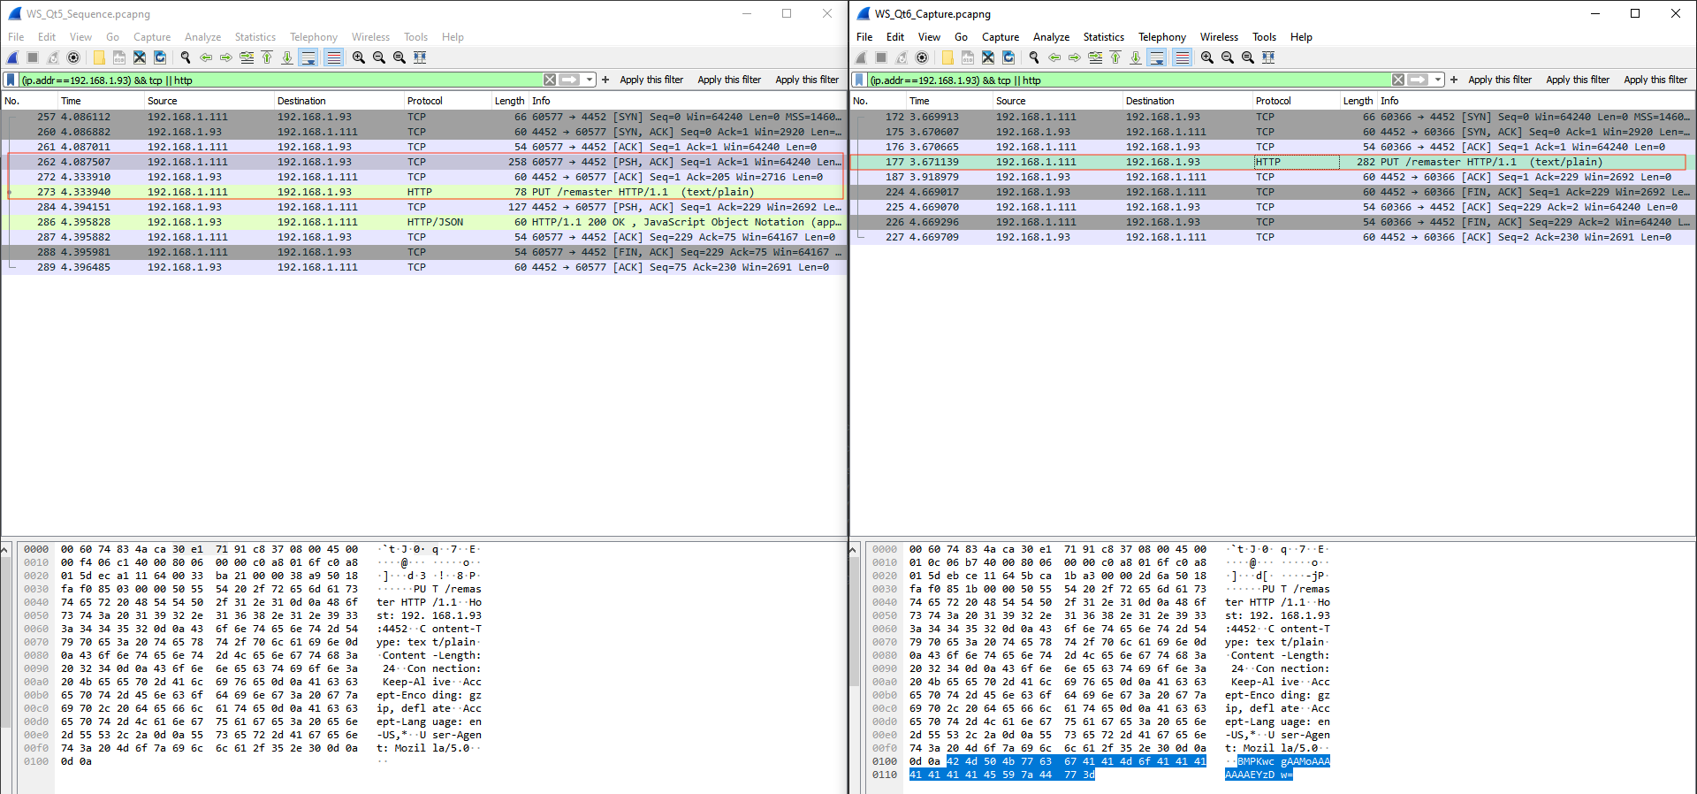Viewport: 1697px width, 794px height.
Task: Open filter bookmarks menu in Qt6 window
Action: coord(859,80)
